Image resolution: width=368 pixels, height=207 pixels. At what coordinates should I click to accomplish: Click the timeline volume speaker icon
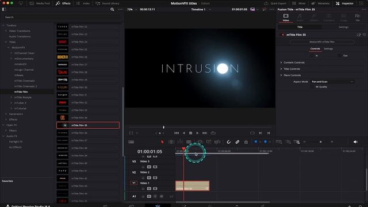[355, 142]
